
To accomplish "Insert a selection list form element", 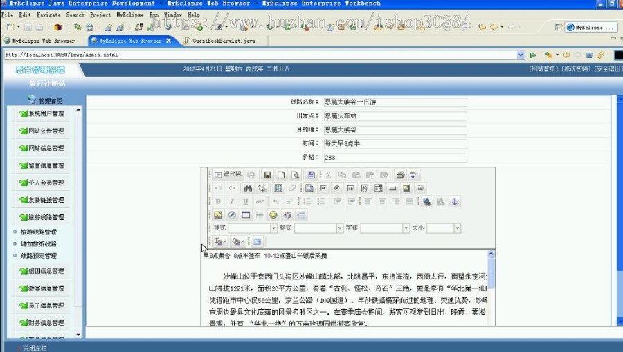I will [x=379, y=188].
